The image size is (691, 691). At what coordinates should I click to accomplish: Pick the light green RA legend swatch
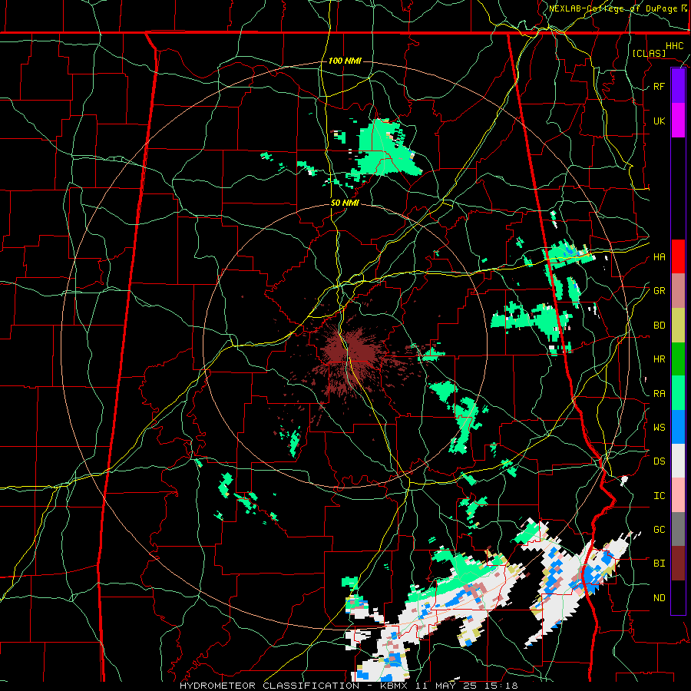click(x=678, y=393)
